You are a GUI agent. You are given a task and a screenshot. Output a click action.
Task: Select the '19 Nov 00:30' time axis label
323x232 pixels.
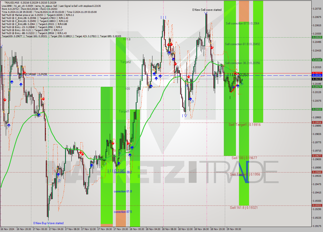coord(233,229)
